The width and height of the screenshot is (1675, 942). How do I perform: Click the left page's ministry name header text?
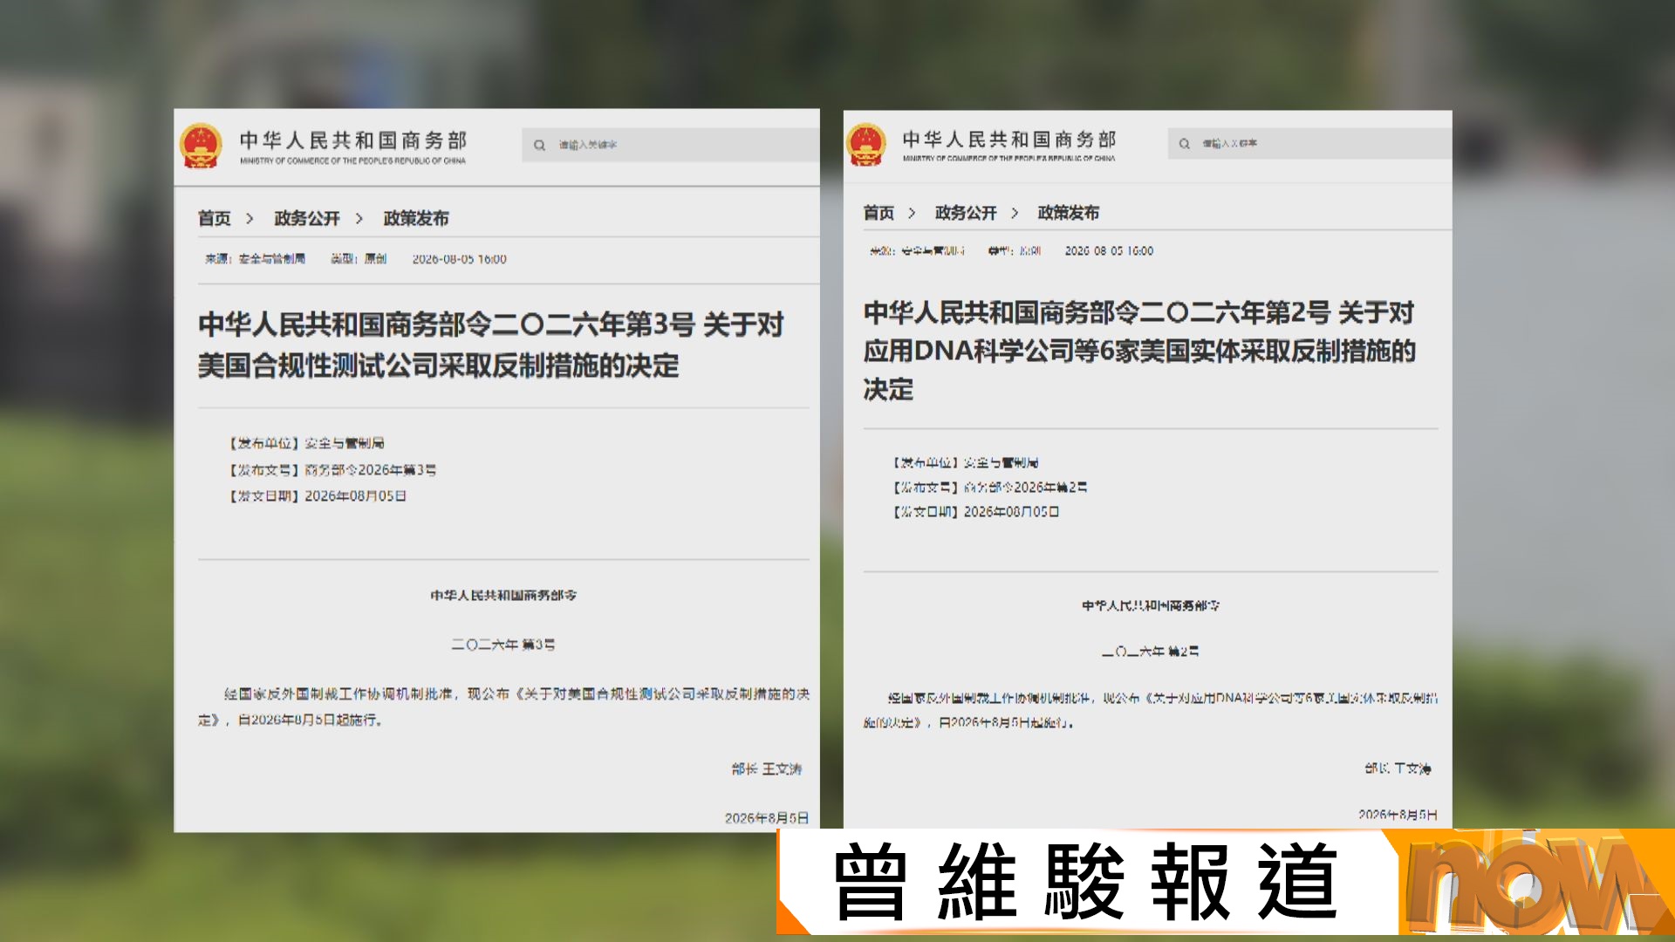coord(353,147)
